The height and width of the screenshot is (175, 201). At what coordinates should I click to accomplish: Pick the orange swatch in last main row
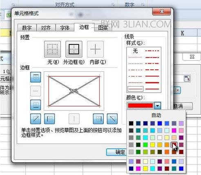(167, 152)
